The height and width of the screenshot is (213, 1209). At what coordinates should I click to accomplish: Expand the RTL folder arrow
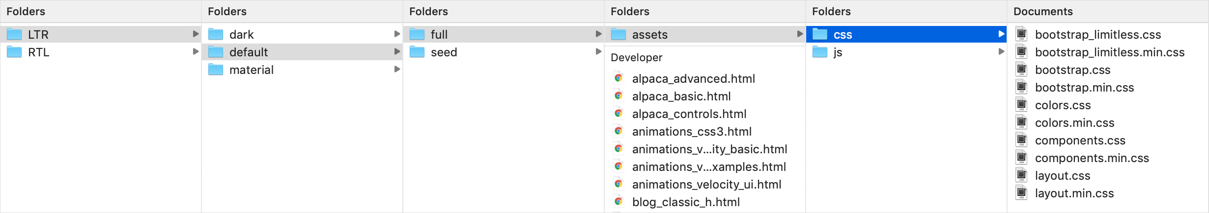click(x=196, y=51)
